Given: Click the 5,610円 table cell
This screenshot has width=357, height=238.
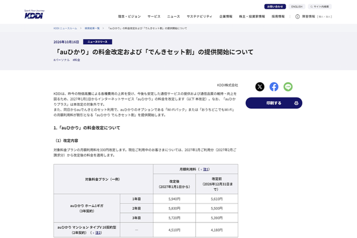Looking at the screenshot, I should point(217,199).
